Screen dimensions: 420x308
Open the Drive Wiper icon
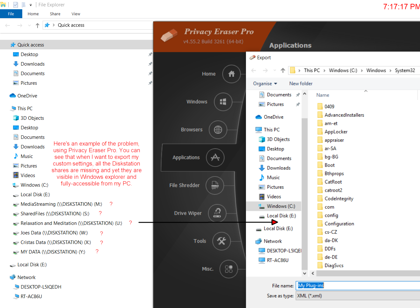[217, 213]
